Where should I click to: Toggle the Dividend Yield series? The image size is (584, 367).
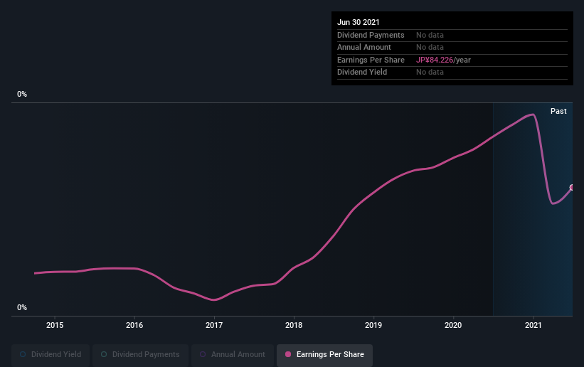coord(51,354)
